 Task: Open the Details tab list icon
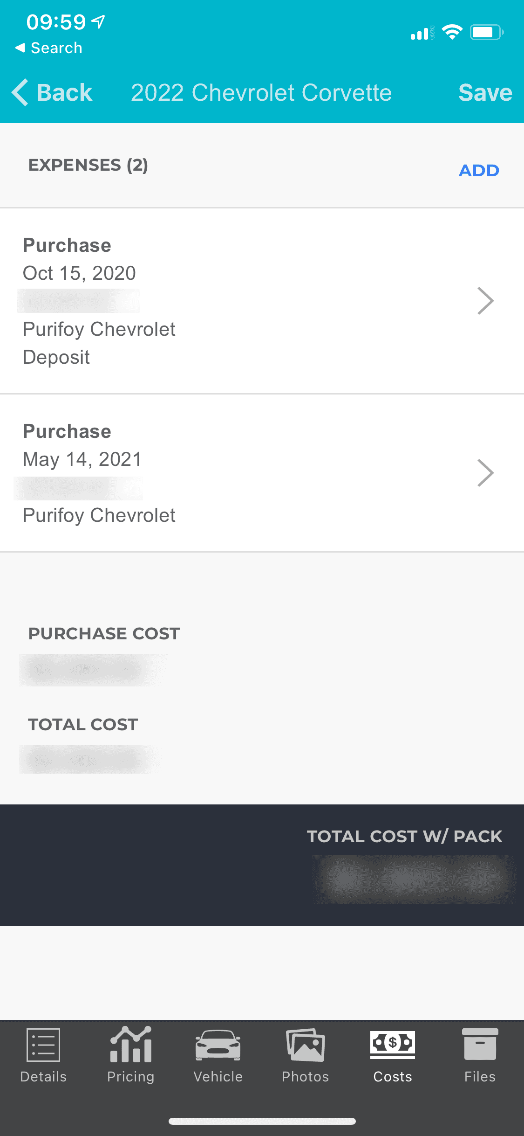(x=43, y=1045)
